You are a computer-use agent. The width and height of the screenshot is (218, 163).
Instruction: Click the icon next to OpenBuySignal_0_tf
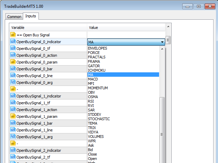(13, 49)
